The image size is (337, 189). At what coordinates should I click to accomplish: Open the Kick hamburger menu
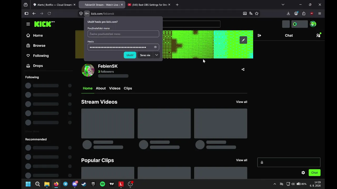(x=28, y=24)
